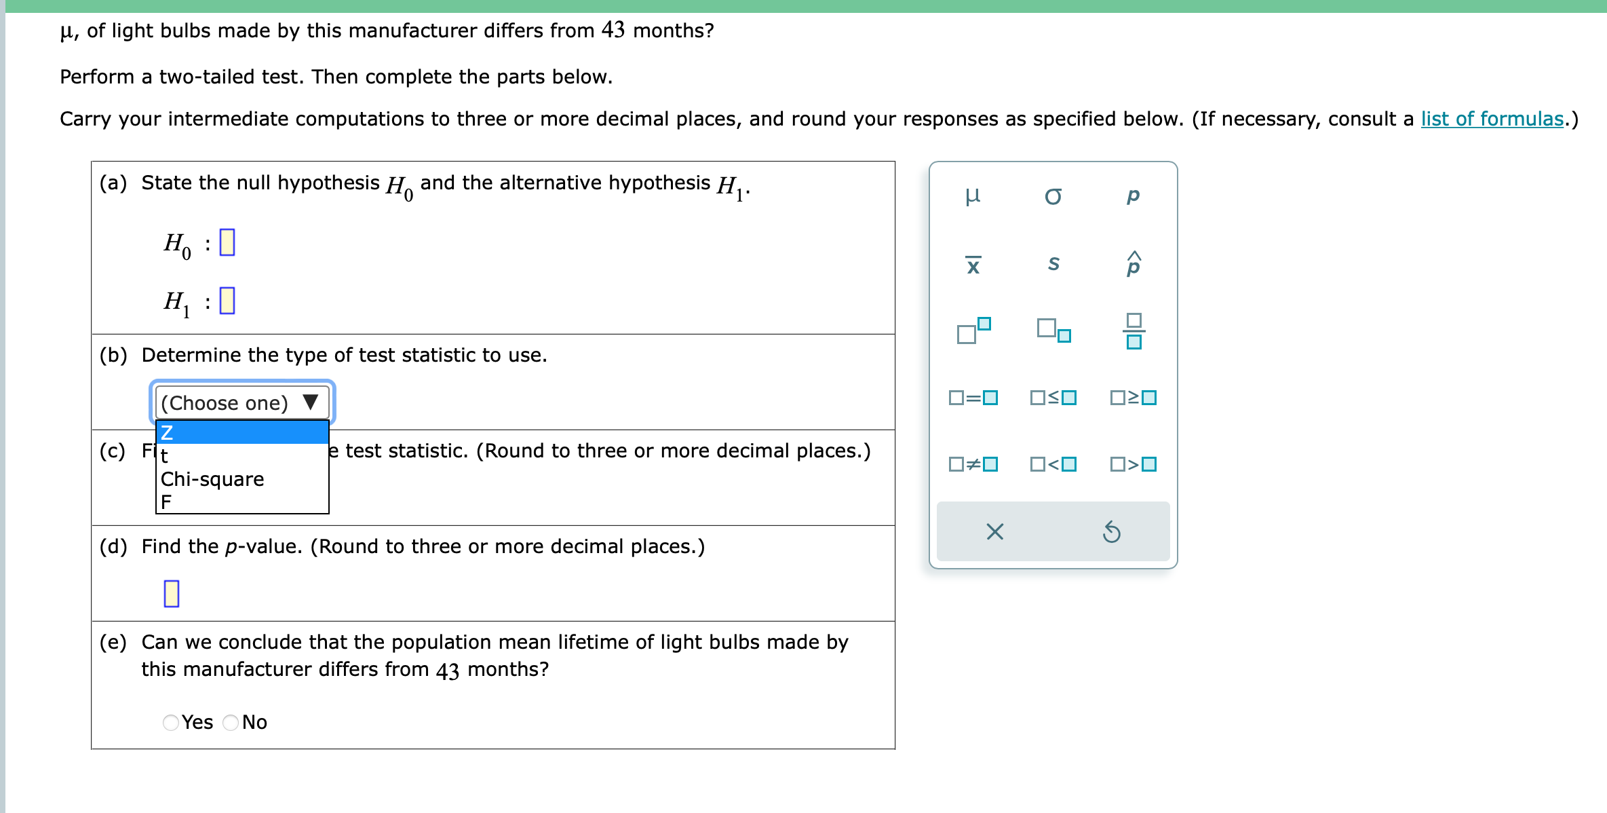Open the Choose one test statistic dropdown

click(241, 402)
